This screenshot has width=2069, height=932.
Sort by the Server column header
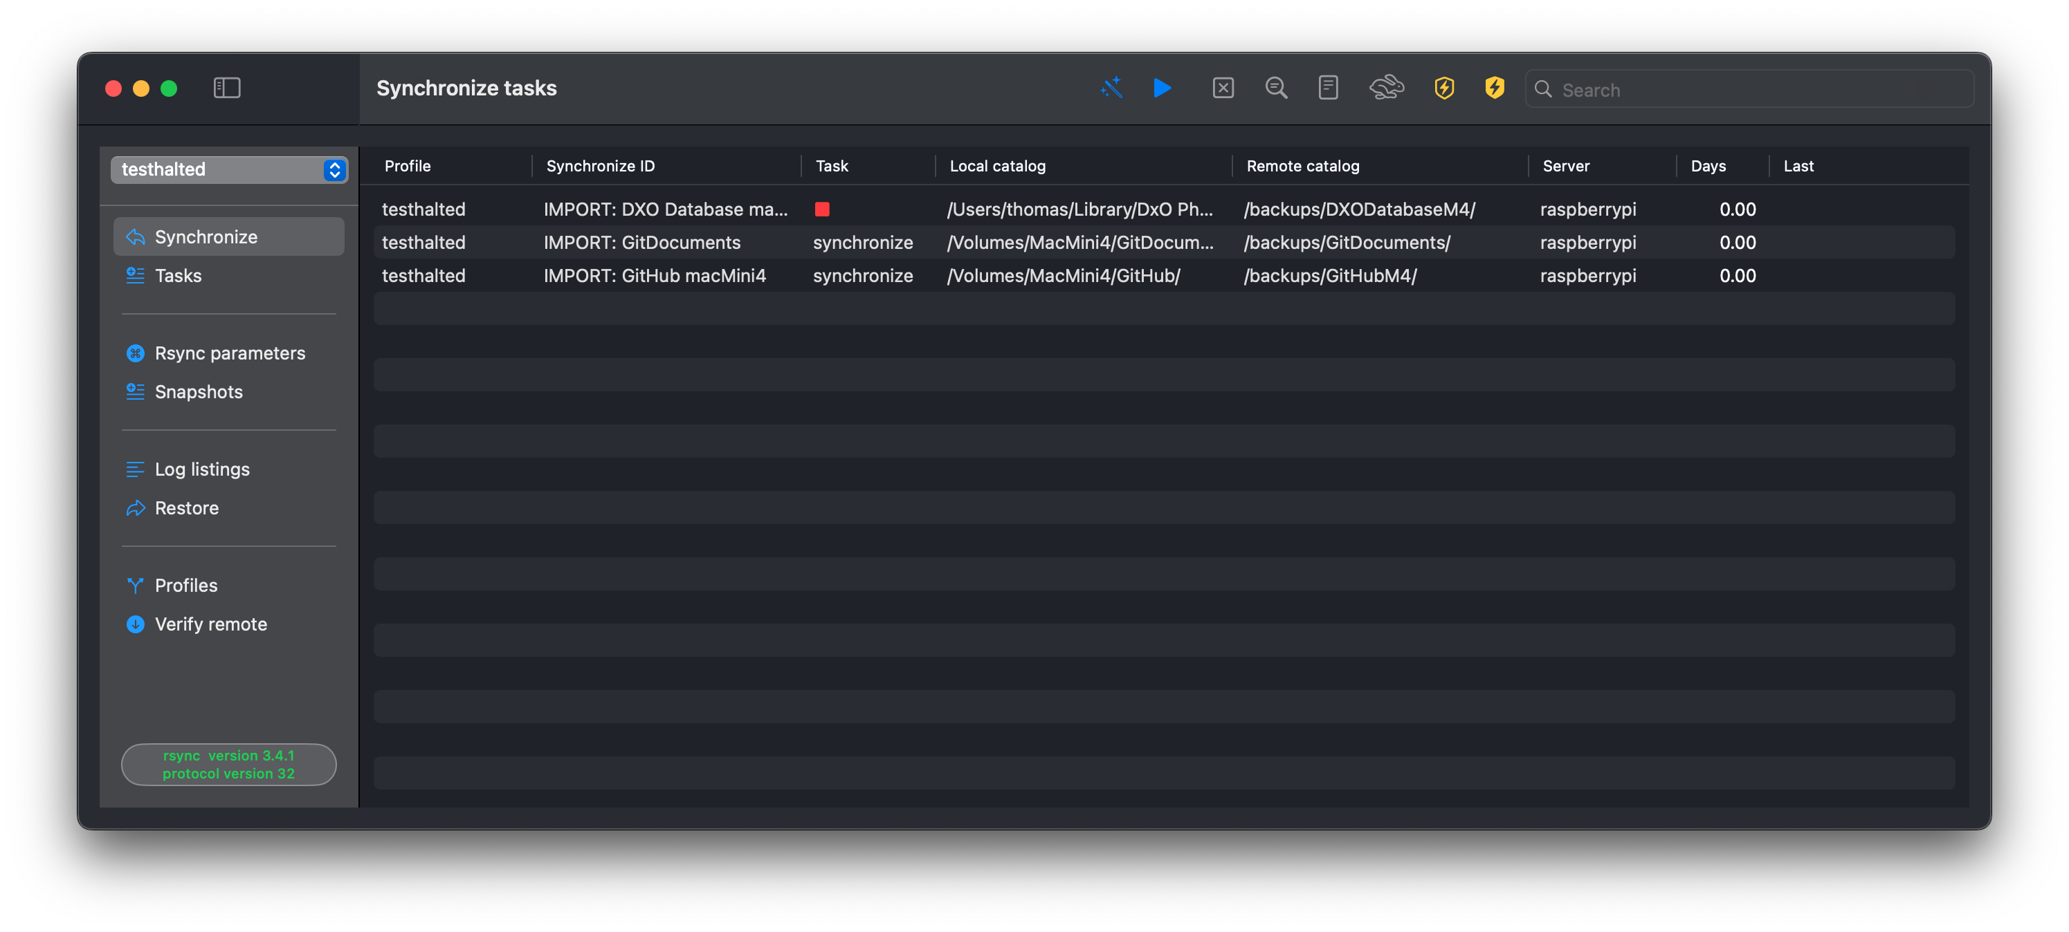[x=1565, y=166]
